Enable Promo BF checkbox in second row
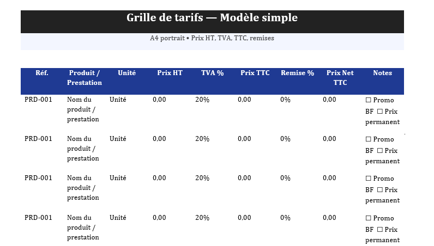434x246 pixels. [x=368, y=139]
